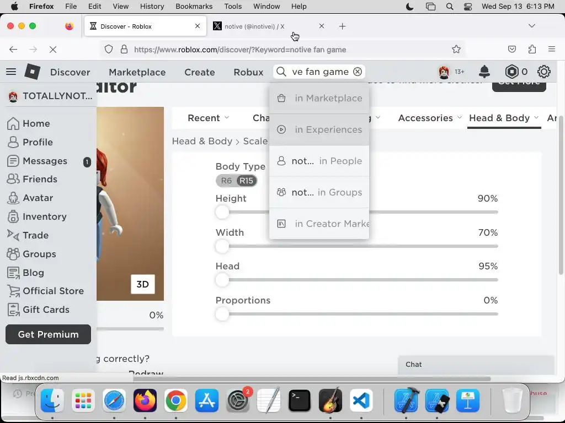The image size is (565, 423).
Task: Open a new browser tab
Action: (342, 26)
